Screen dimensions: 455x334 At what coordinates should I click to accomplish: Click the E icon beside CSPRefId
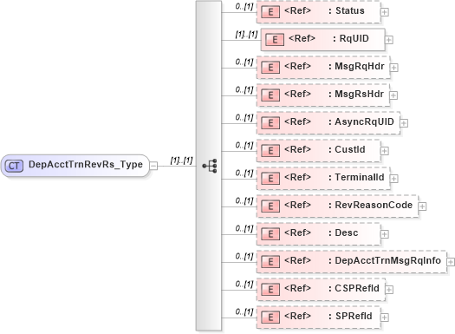[270, 290]
